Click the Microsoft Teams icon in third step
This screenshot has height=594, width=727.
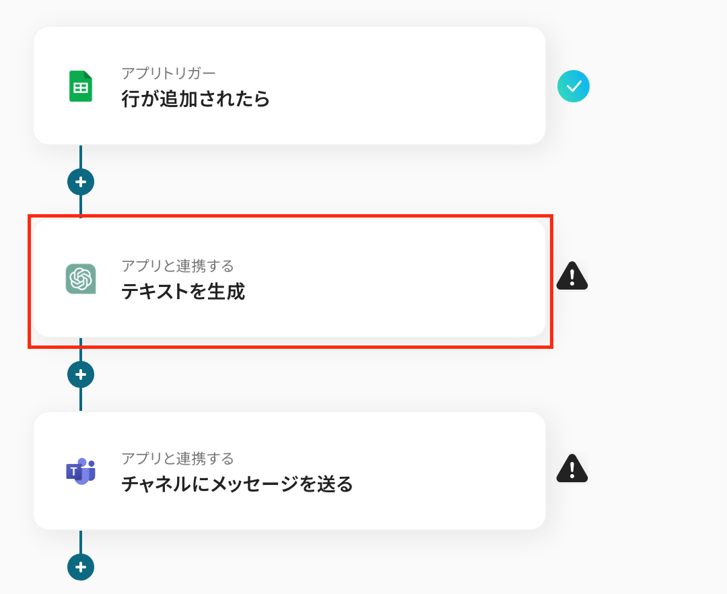coord(81,471)
